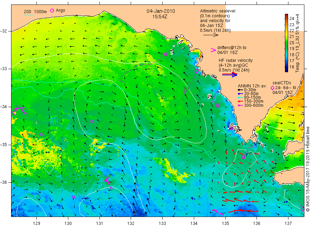312x228 pixels.
Task: Click the seal CTD diamond near 134.1E 33.1S
Action: coord(197,71)
